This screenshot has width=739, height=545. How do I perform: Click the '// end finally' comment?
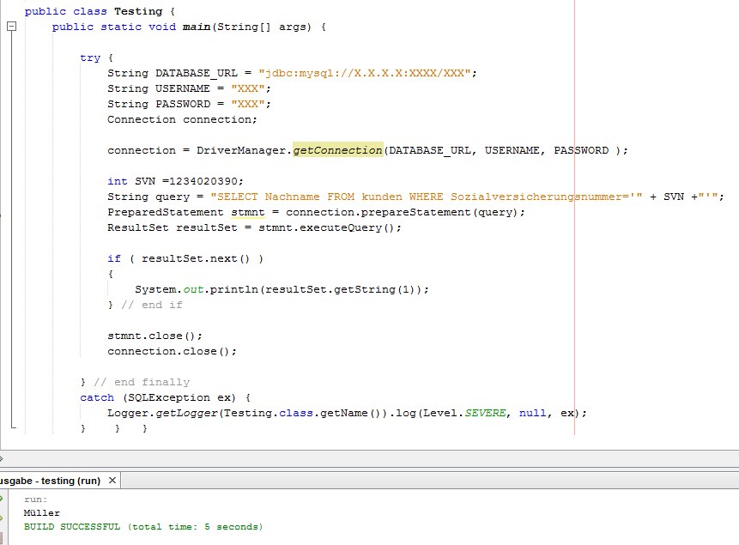click(142, 382)
